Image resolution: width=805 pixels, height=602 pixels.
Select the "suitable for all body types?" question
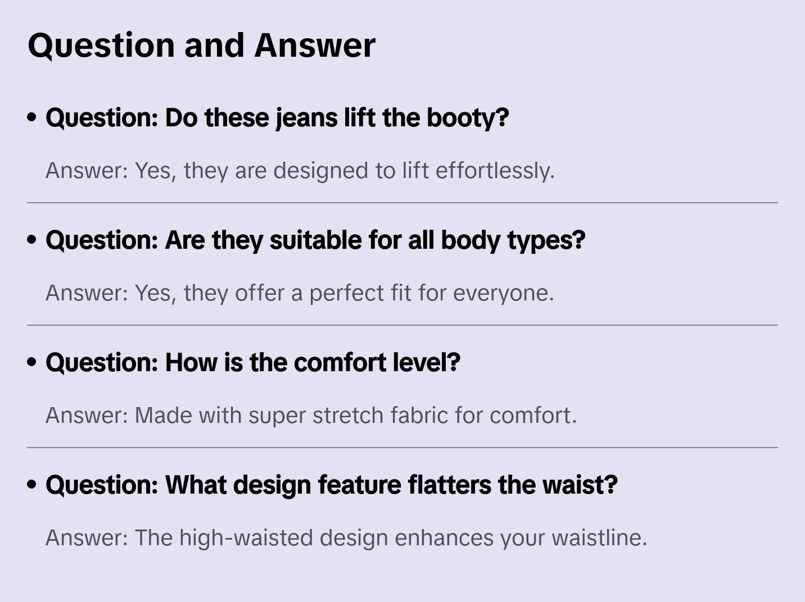pyautogui.click(x=315, y=240)
